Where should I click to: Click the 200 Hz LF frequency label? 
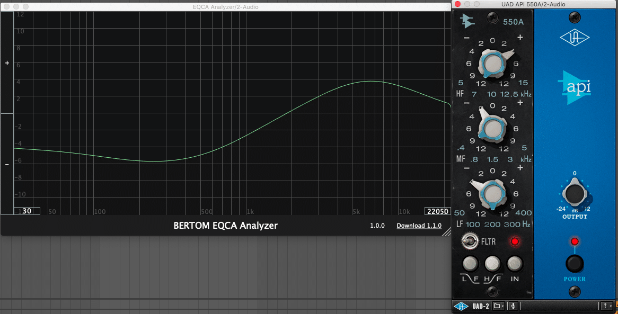point(492,225)
